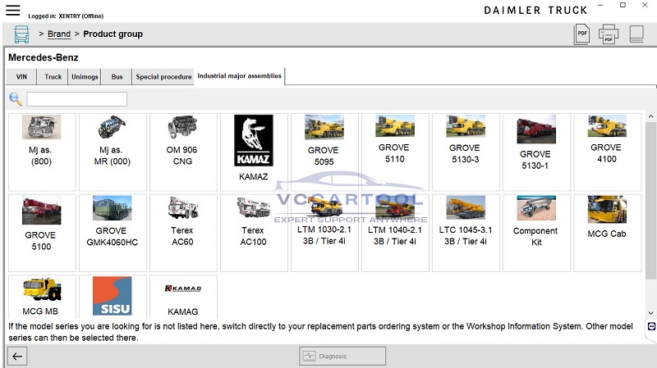
Task: Open the Unimogs tab
Action: click(85, 77)
